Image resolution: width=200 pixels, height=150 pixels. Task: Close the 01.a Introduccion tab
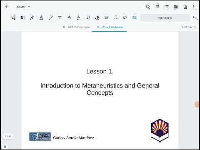tap(98, 27)
